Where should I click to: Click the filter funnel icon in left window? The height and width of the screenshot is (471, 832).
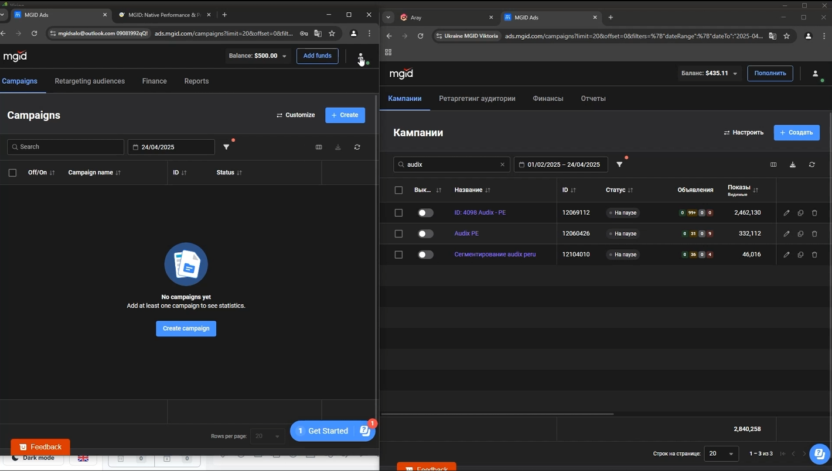point(226,147)
